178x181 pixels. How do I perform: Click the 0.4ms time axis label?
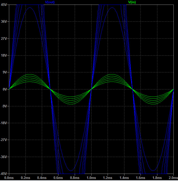pyautogui.click(x=42, y=178)
